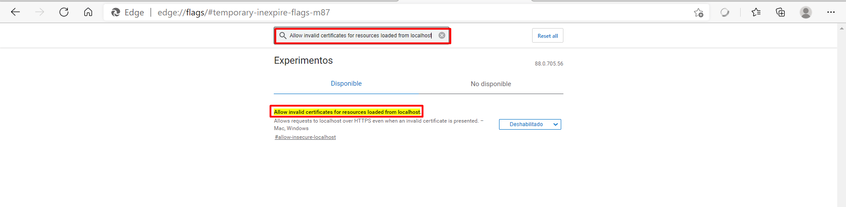This screenshot has width=846, height=207.
Task: Click the Edge logo in address bar
Action: [x=116, y=12]
